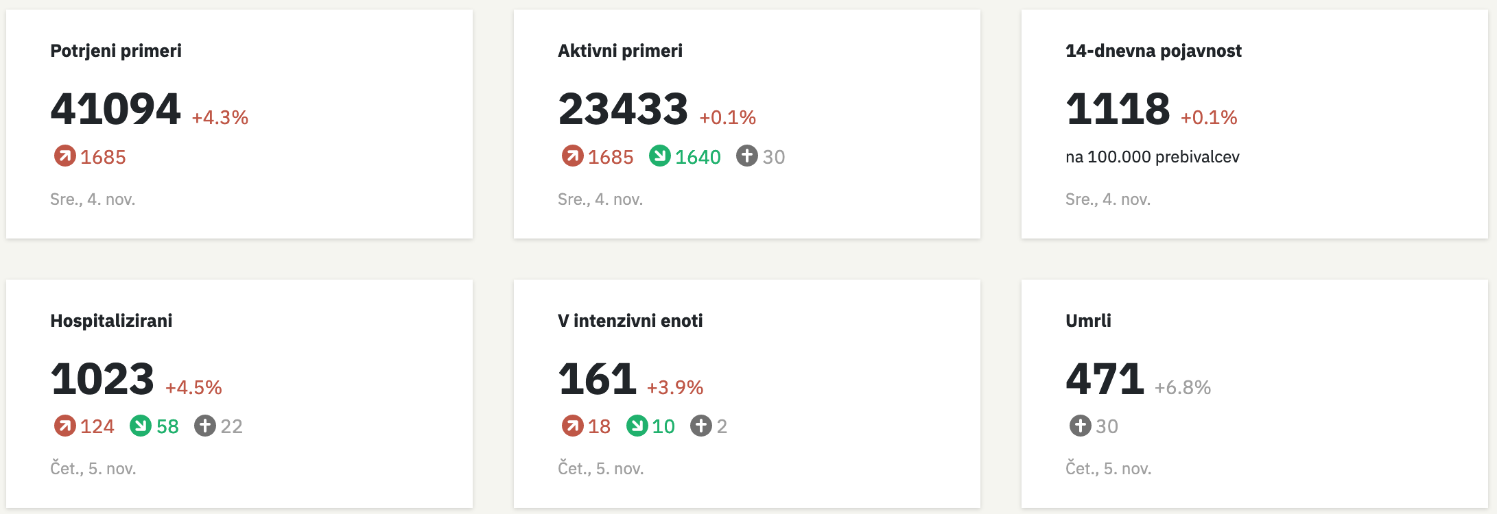Click the gray plus icon in V intenzivni enoti

tap(700, 426)
